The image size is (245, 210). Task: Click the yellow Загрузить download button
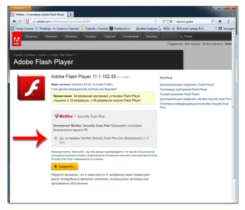click(x=65, y=167)
